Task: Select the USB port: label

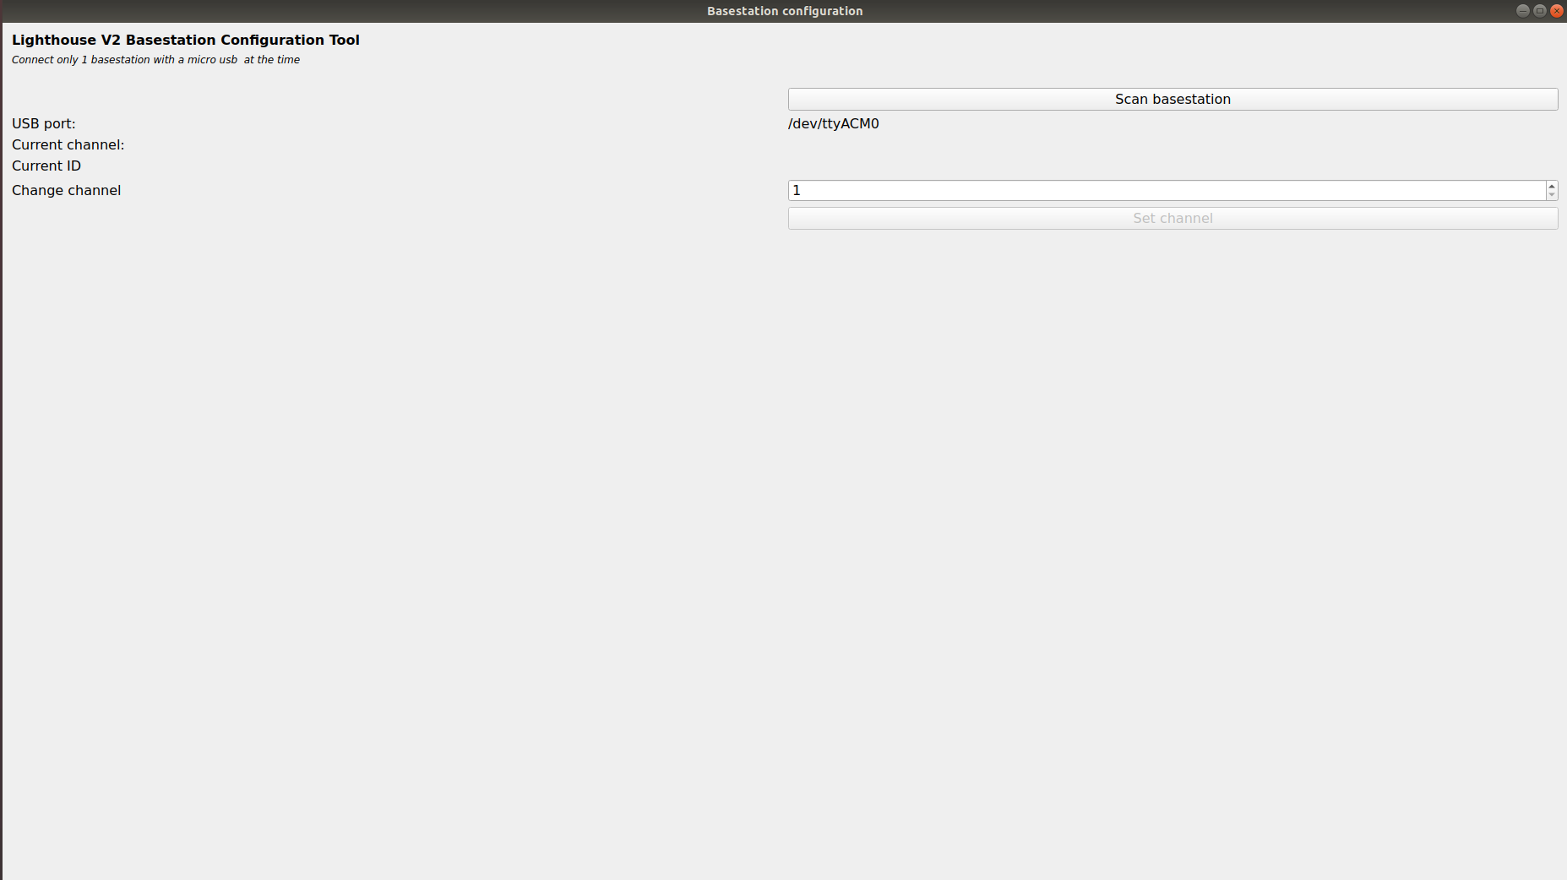Action: pos(44,124)
